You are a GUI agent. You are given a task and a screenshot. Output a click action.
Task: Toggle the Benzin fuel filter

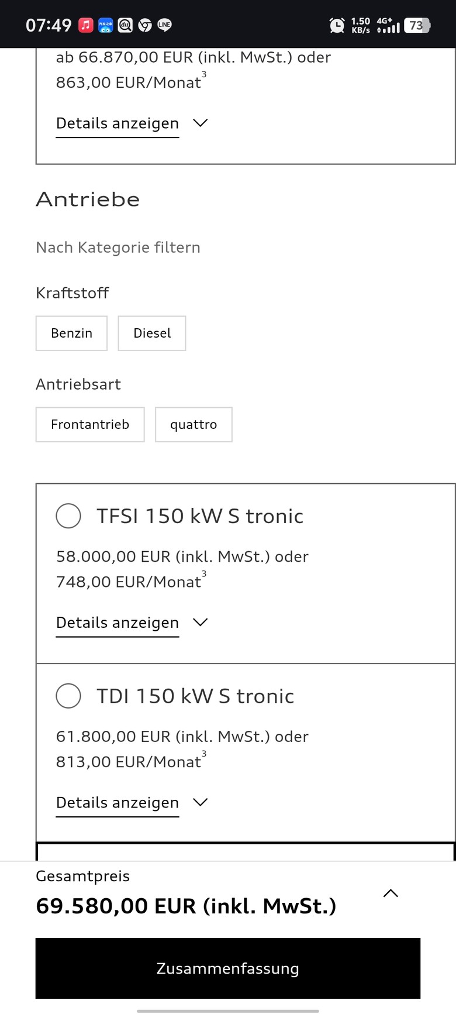pos(71,334)
